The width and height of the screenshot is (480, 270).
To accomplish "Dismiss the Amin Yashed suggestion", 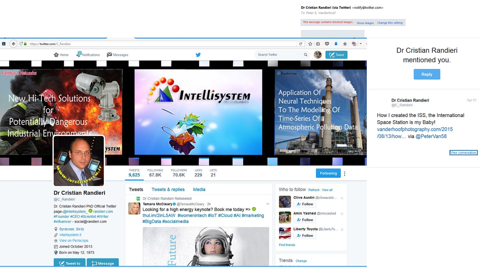I will click(x=342, y=214).
